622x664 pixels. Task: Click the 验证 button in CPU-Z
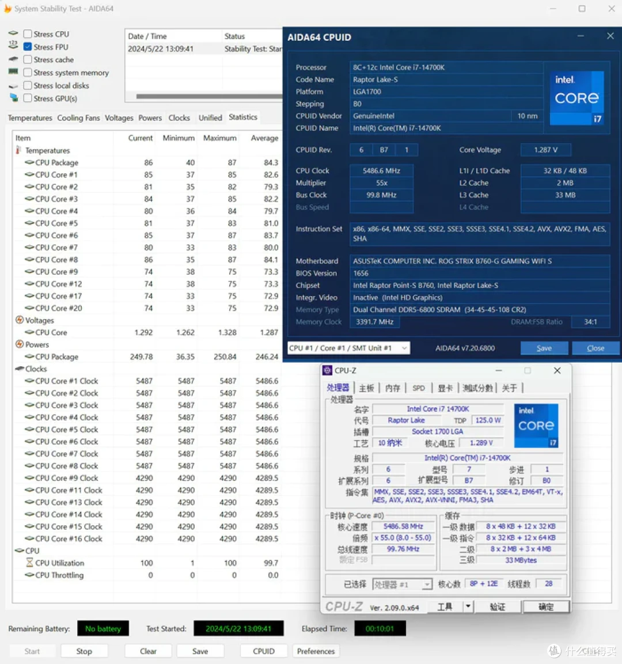point(498,607)
